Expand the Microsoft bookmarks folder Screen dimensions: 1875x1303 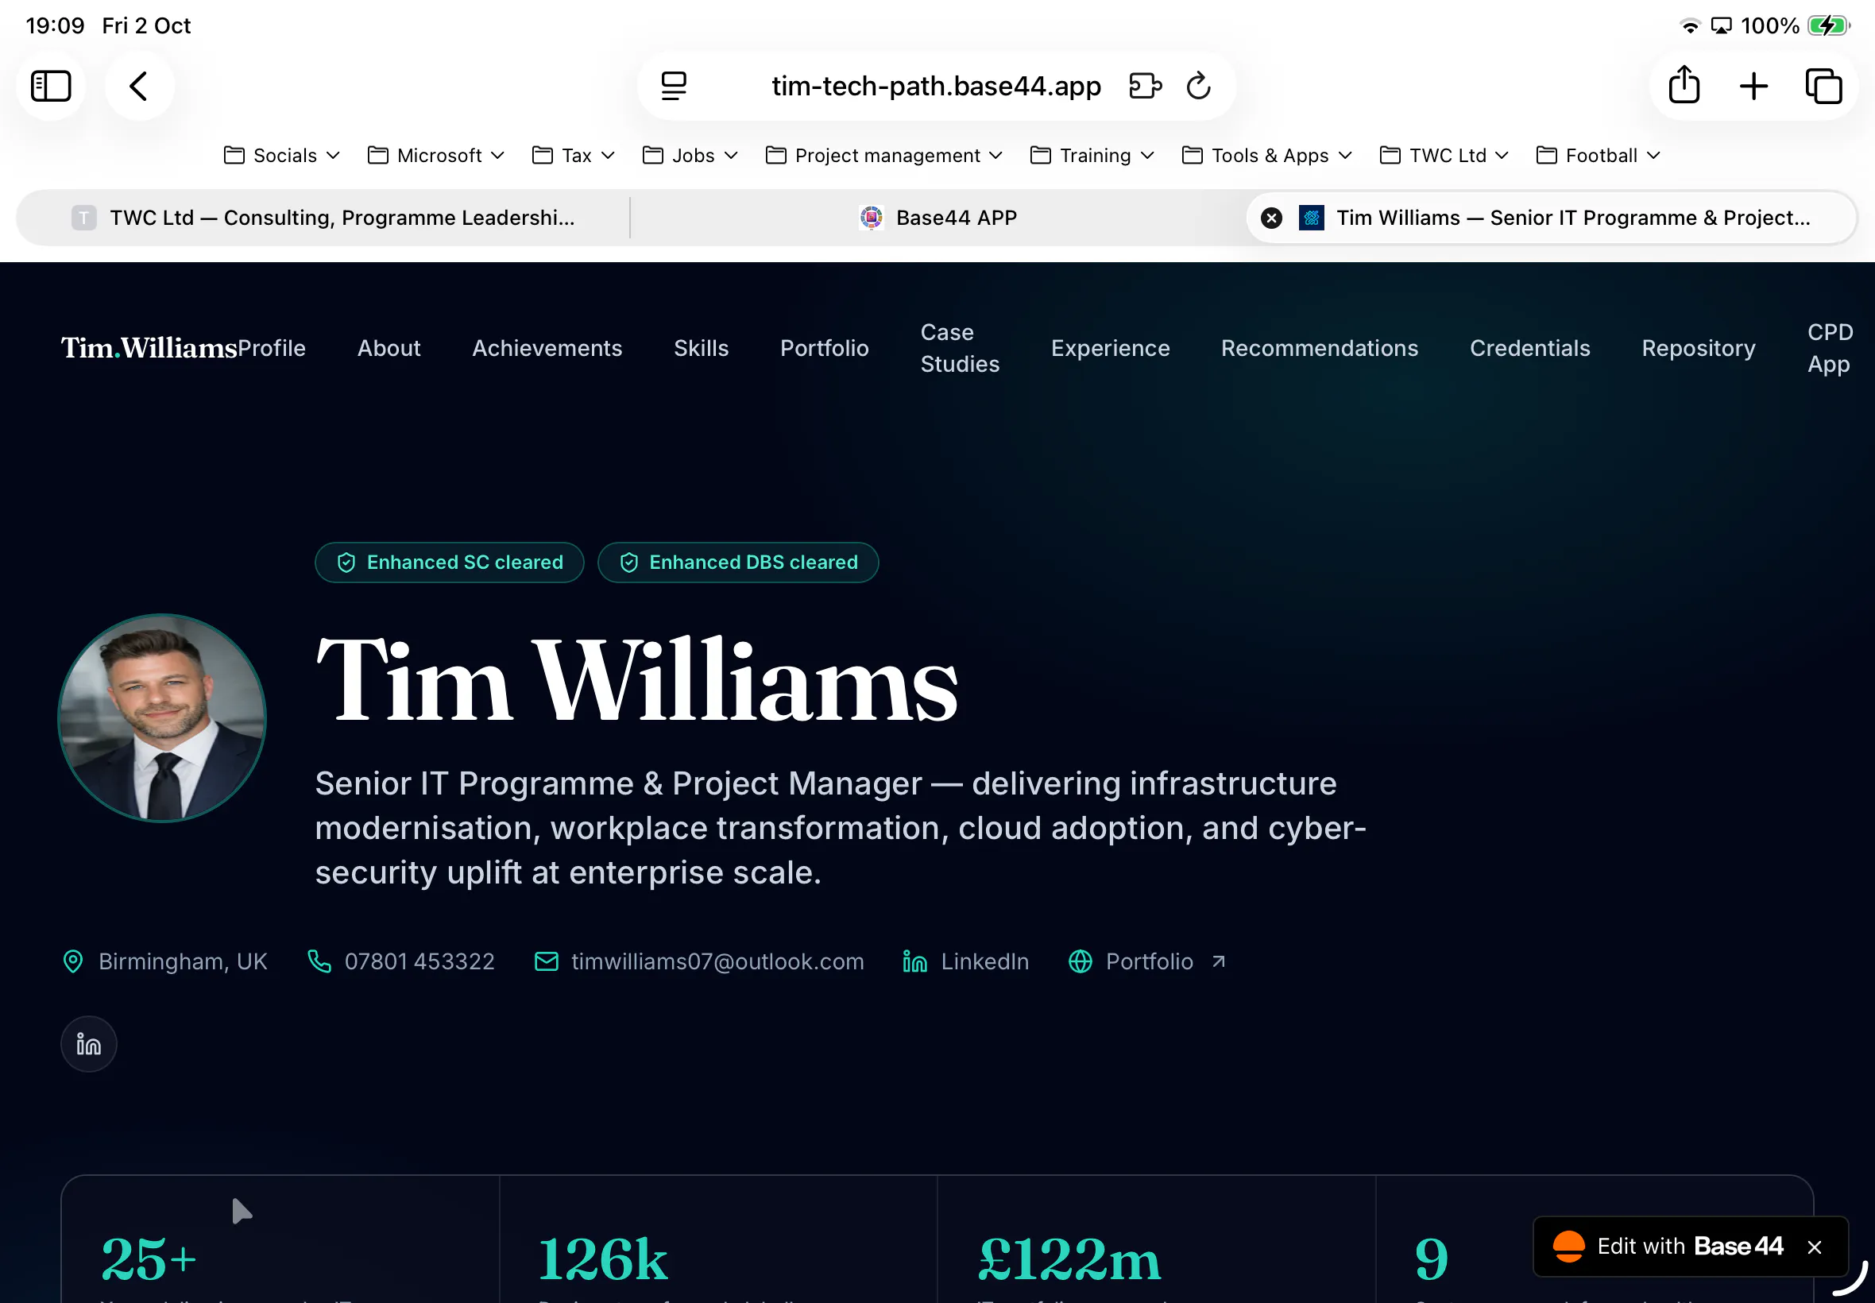(436, 155)
